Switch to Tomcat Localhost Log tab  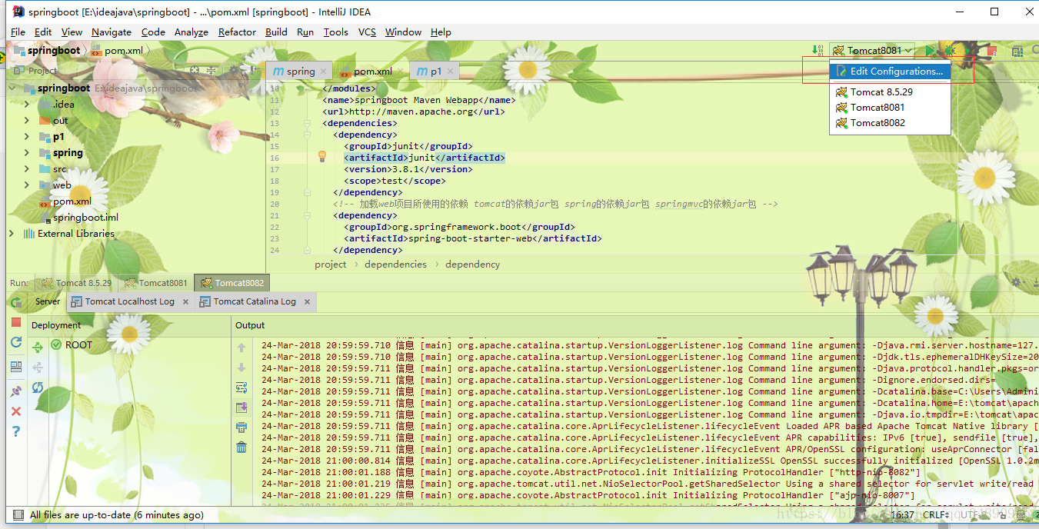130,302
